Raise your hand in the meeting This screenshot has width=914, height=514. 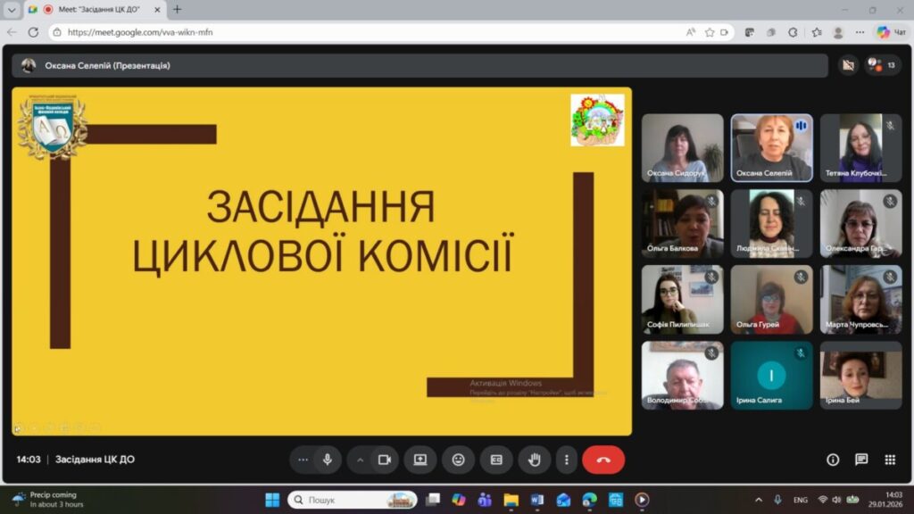[534, 460]
